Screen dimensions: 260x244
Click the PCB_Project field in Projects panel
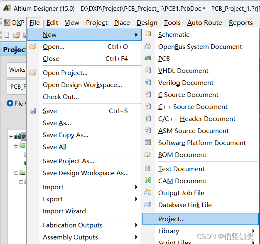[x=17, y=87]
